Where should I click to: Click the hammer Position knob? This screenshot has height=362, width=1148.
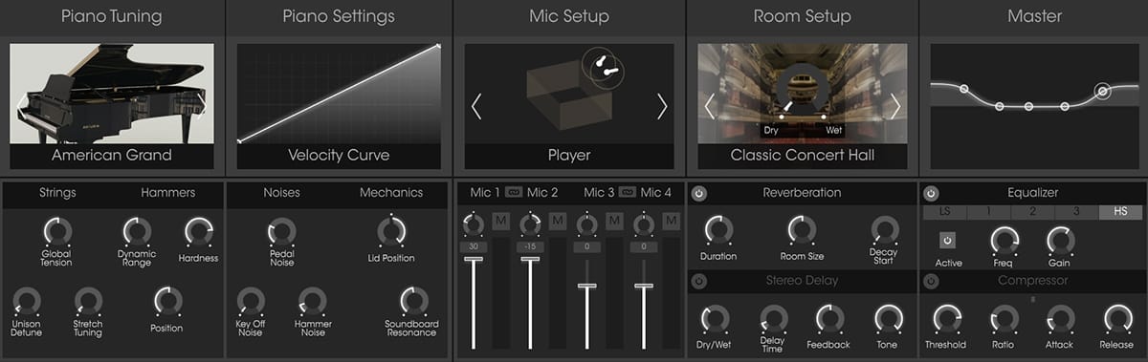point(167,302)
